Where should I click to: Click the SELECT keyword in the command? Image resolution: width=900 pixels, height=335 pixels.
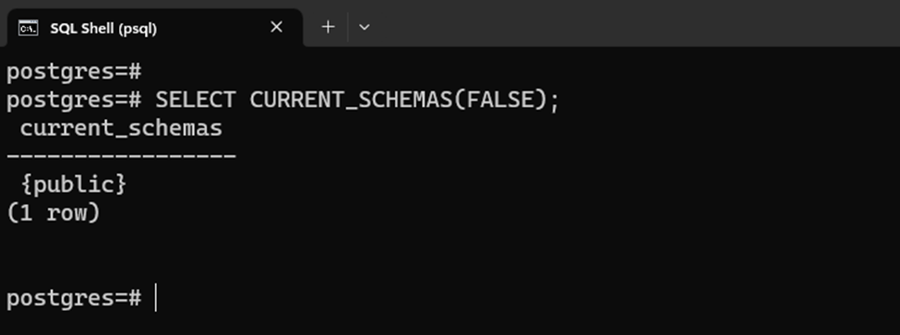click(x=195, y=100)
